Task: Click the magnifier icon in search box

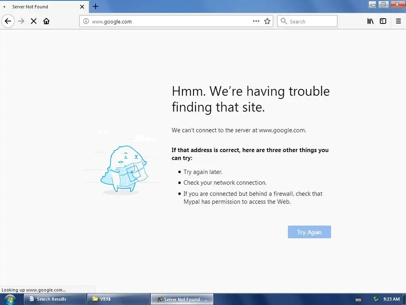Action: coord(284,21)
